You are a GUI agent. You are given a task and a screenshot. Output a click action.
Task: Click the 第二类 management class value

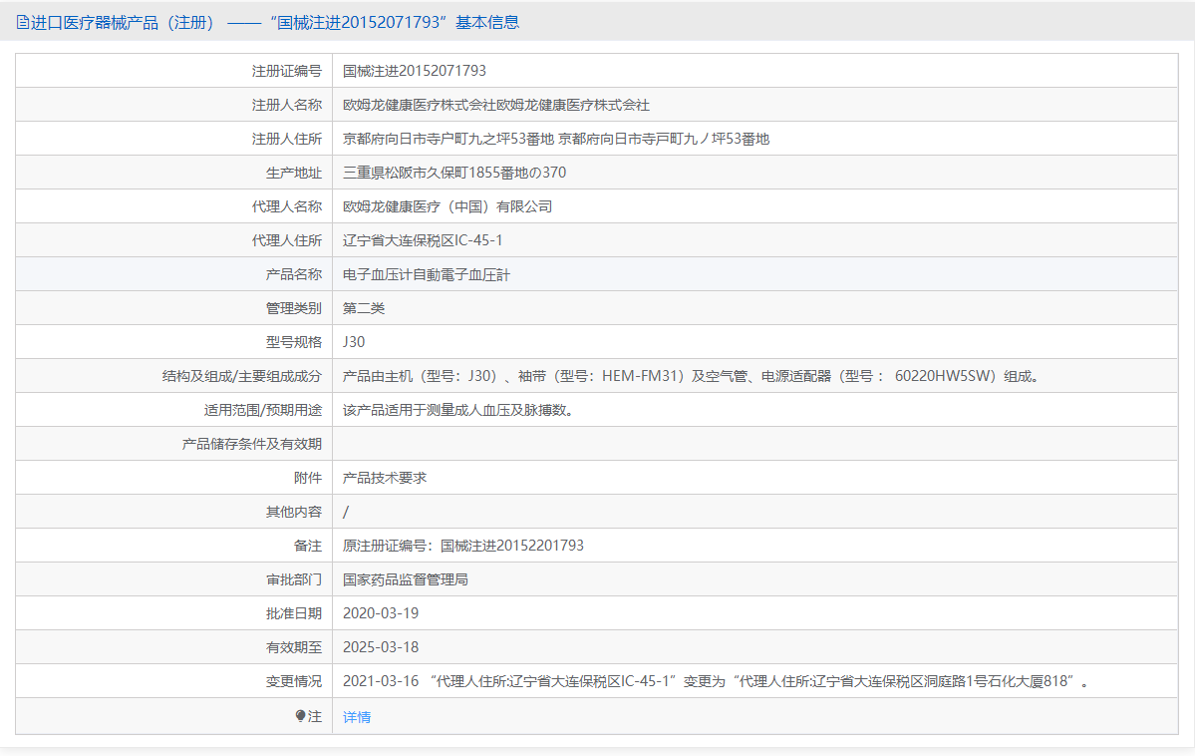[x=364, y=308]
